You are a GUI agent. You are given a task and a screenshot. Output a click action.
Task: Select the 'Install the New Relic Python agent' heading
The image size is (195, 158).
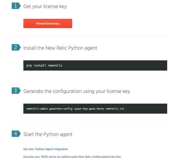coord(60,48)
